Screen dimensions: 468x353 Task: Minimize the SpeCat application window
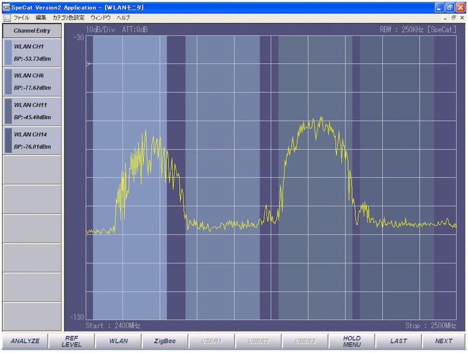(x=439, y=8)
